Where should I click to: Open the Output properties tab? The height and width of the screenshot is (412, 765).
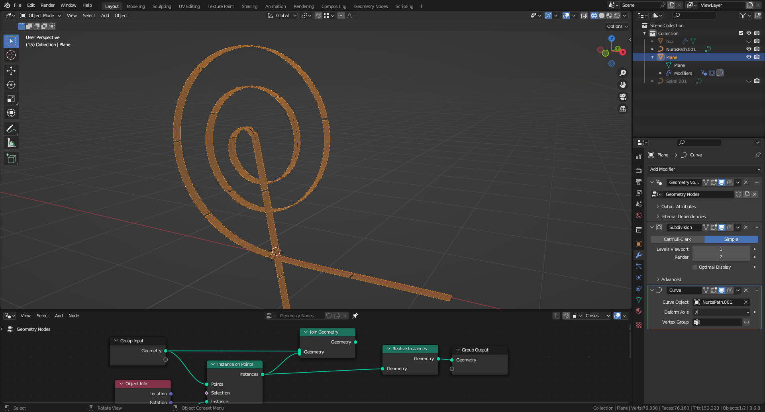click(x=639, y=182)
